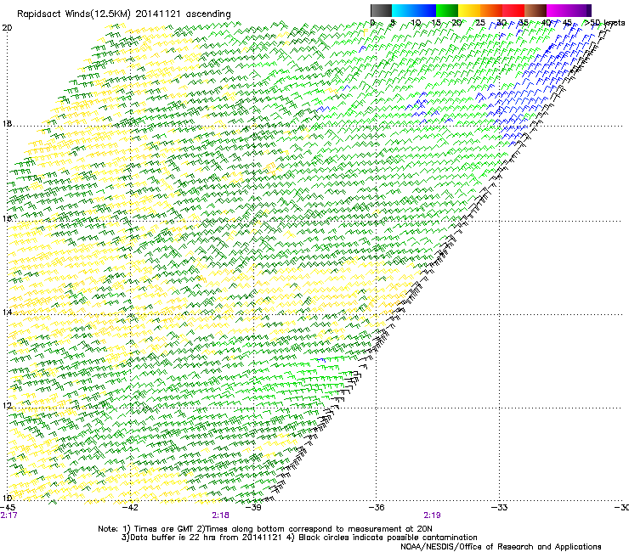Click the longitude label '-39' on bottom axis
The height and width of the screenshot is (552, 629).
tap(253, 508)
